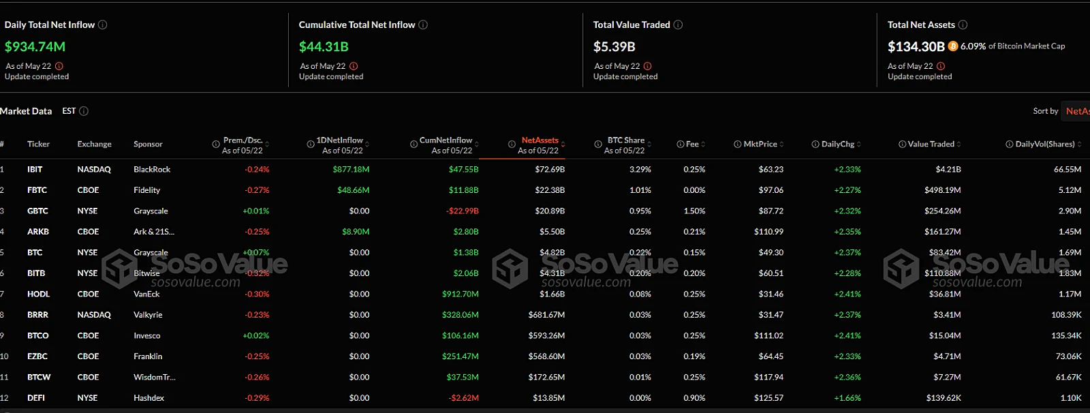The width and height of the screenshot is (1090, 413).
Task: Open info icon for 1DNetInflow column
Action: (311, 144)
